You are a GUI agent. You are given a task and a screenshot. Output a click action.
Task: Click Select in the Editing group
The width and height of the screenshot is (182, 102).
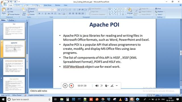pos(159,14)
